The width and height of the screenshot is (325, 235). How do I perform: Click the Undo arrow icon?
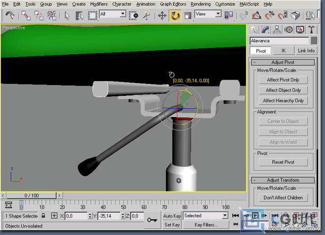click(9, 15)
